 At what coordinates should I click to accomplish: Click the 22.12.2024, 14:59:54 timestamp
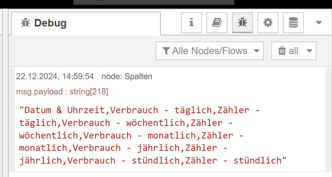point(55,77)
